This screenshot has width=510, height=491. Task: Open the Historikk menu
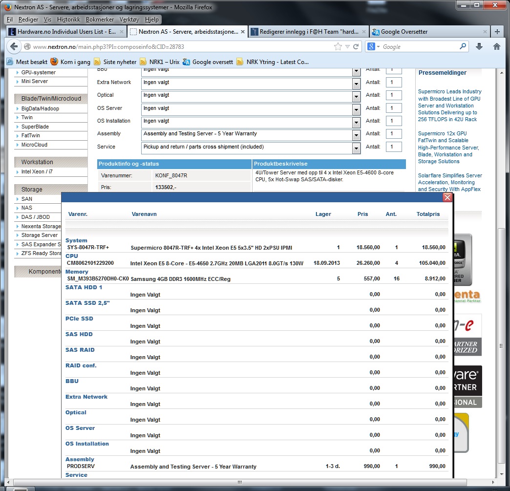click(68, 20)
